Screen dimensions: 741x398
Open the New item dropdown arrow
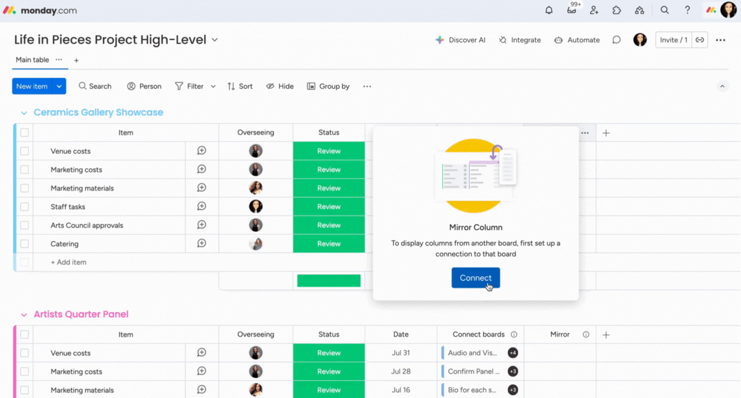(x=59, y=86)
